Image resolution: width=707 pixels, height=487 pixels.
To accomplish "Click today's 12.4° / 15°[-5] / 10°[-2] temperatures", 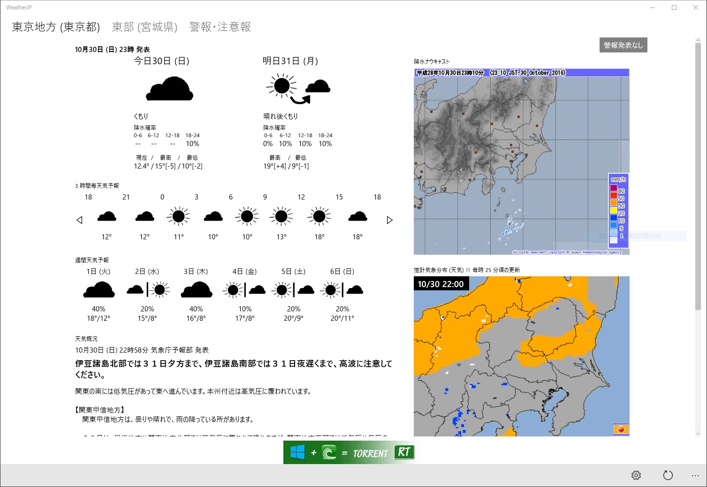I will point(168,166).
